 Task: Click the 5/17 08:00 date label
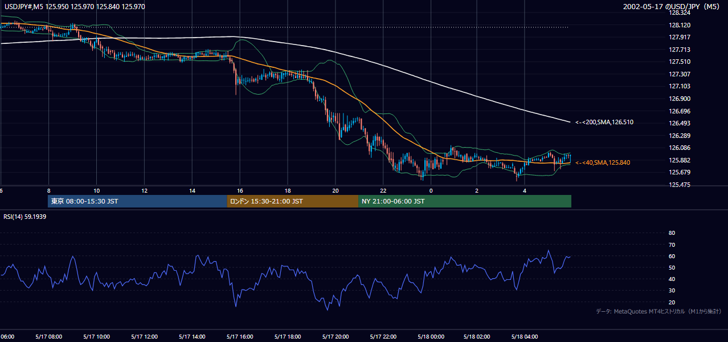(x=48, y=336)
